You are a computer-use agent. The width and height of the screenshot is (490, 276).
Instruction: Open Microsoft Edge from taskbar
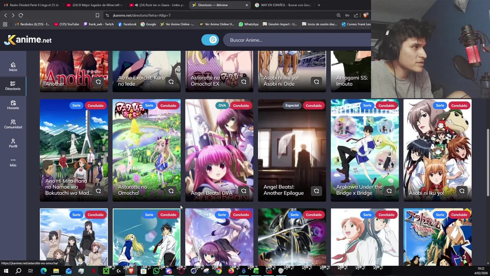pos(43,271)
